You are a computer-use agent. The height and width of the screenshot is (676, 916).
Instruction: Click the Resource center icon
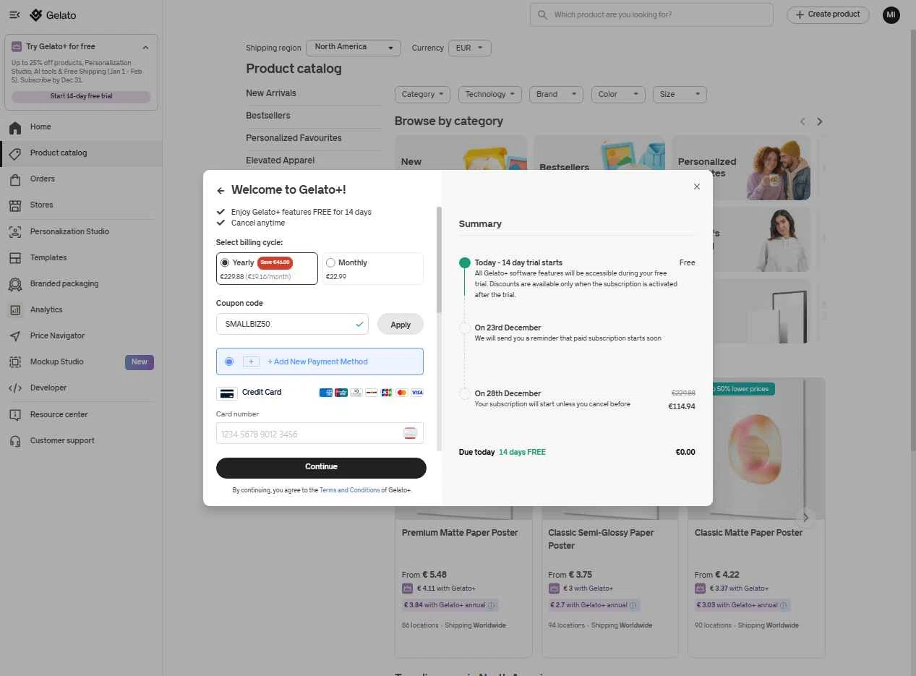[15, 415]
